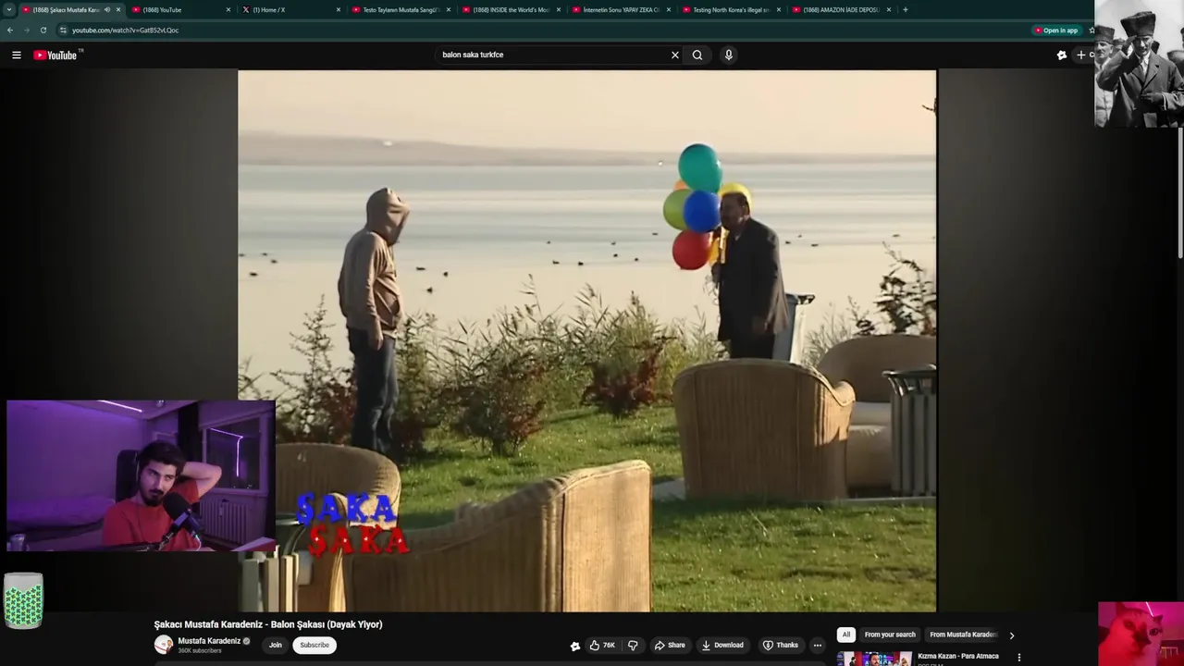Click the extension icon left of like
Screen dimensions: 1184x666
[x=574, y=646]
